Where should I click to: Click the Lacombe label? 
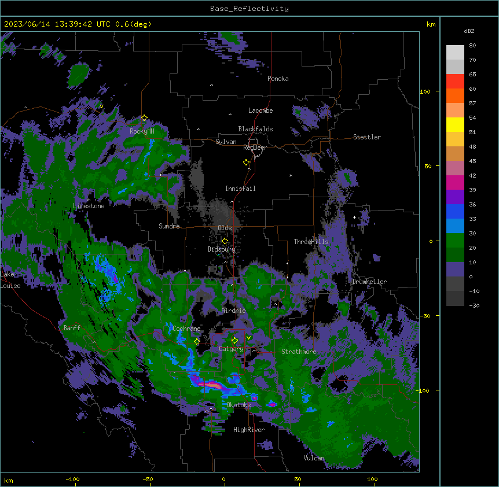tap(260, 110)
